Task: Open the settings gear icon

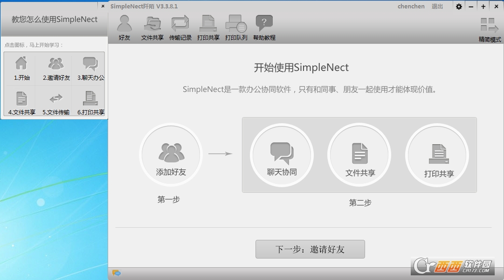Action: click(x=459, y=7)
